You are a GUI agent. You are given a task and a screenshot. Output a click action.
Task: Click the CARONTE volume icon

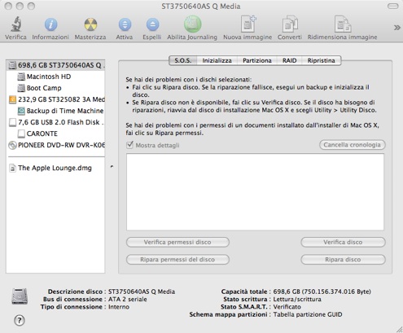[x=21, y=134]
